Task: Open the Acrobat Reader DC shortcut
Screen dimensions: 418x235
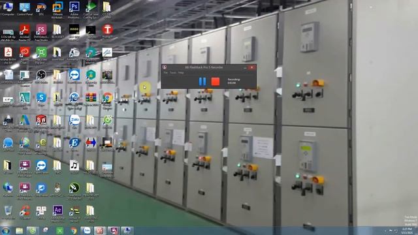Action: 25,33
